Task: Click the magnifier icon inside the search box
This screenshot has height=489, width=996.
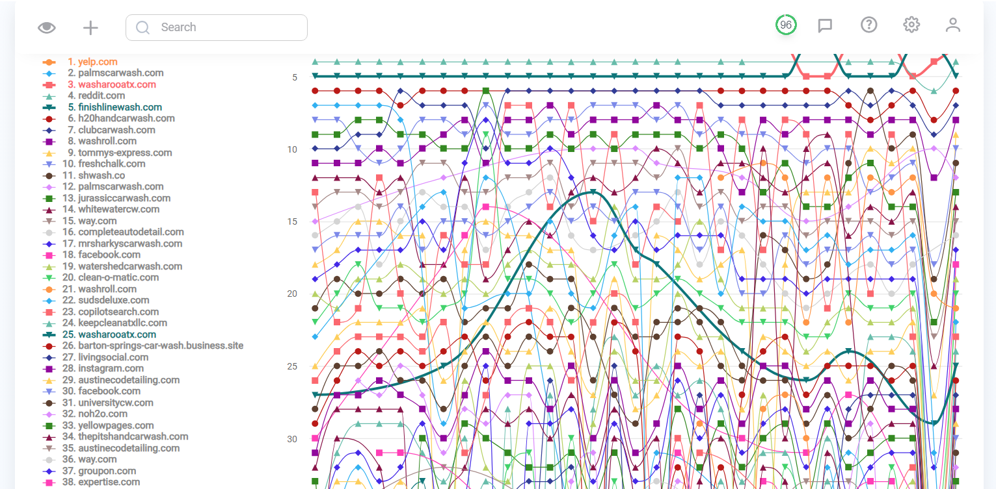Action: (142, 27)
